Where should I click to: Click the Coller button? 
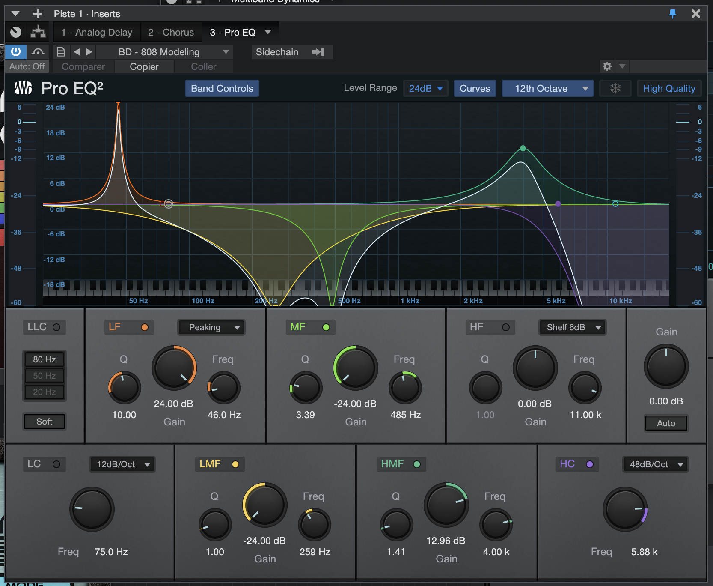(x=204, y=66)
